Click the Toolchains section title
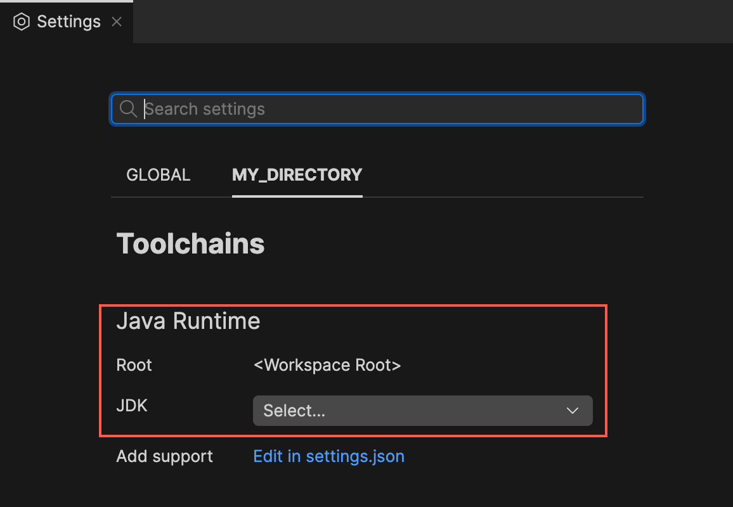Screen dimensions: 733x507 click(190, 244)
